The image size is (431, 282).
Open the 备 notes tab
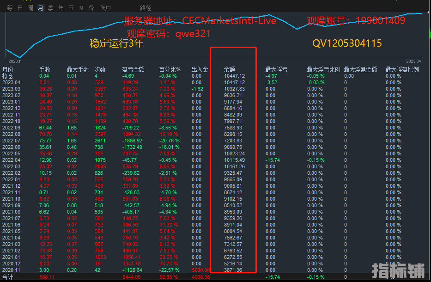(x=91, y=8)
